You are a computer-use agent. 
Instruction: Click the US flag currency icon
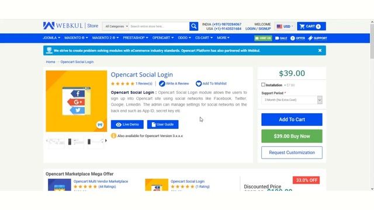[x=279, y=26]
